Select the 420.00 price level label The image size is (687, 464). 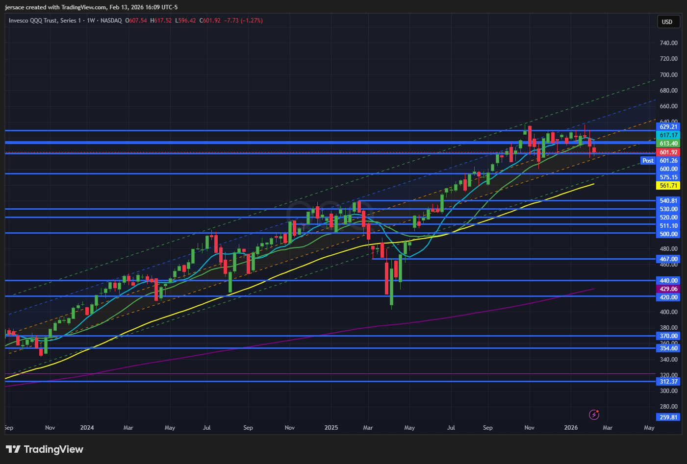coord(668,297)
